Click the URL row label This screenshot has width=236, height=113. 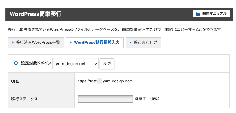pos(15,81)
